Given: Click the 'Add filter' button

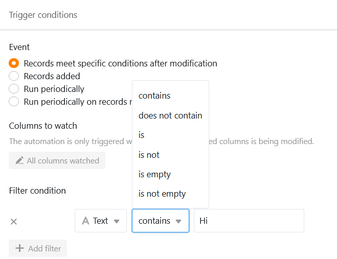Looking at the screenshot, I should pos(38,248).
